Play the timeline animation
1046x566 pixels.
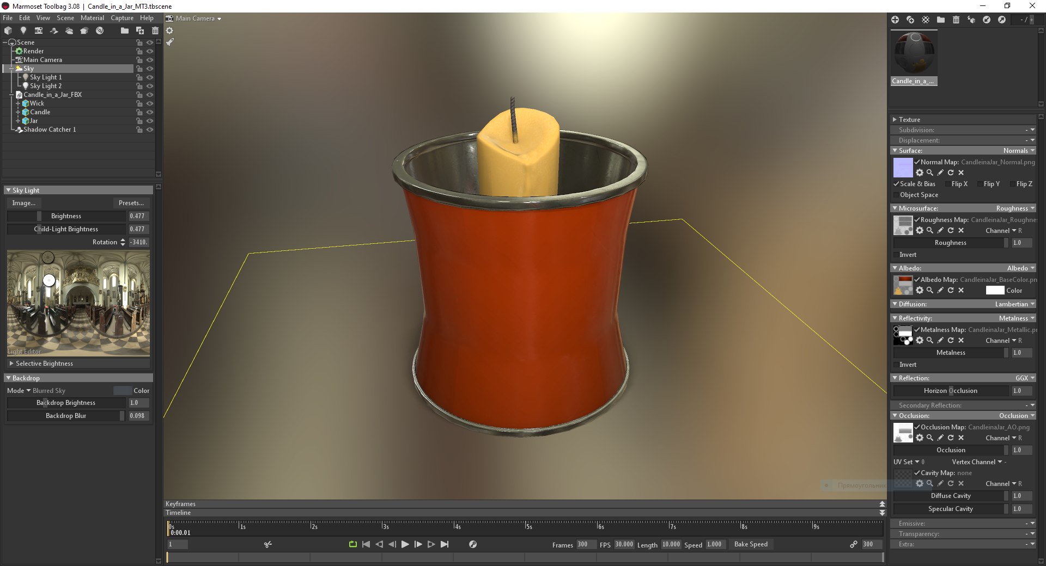(405, 544)
